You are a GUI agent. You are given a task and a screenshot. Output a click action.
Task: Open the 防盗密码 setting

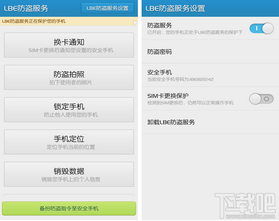(x=211, y=52)
